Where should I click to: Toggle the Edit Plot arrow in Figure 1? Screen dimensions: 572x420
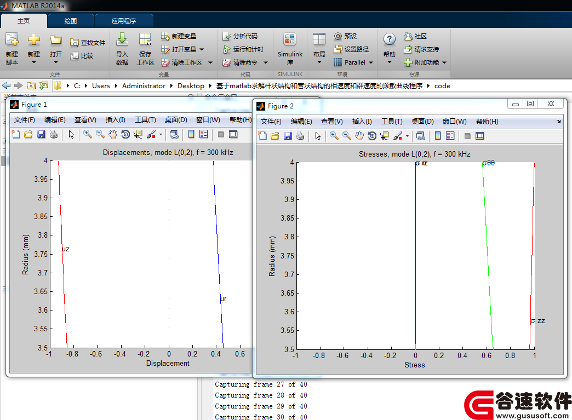71,134
